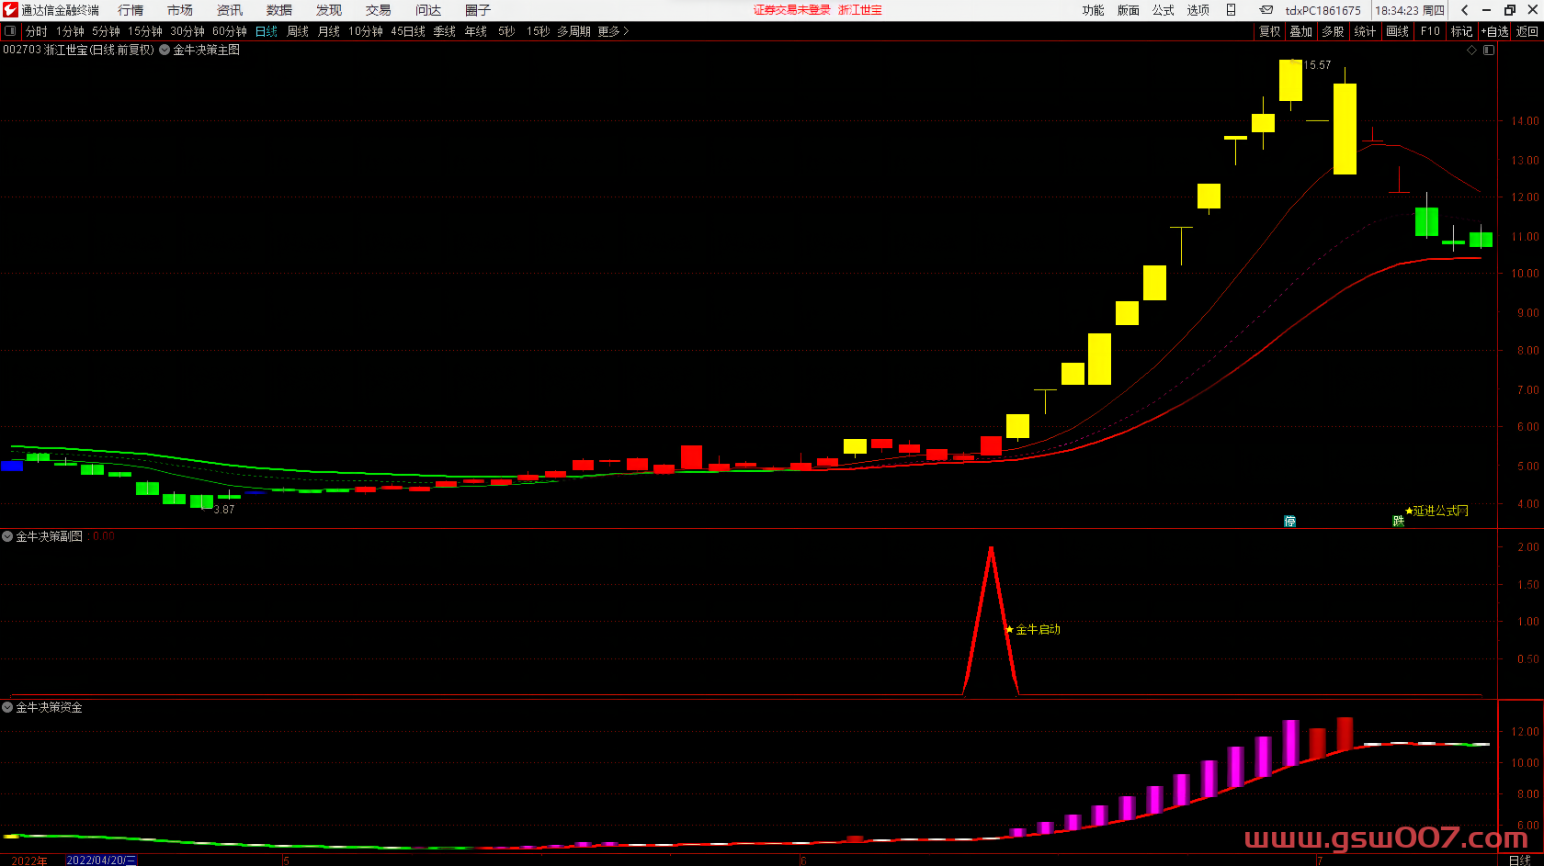1544x866 pixels.
Task: Switch to 45日线 period
Action: tap(408, 31)
